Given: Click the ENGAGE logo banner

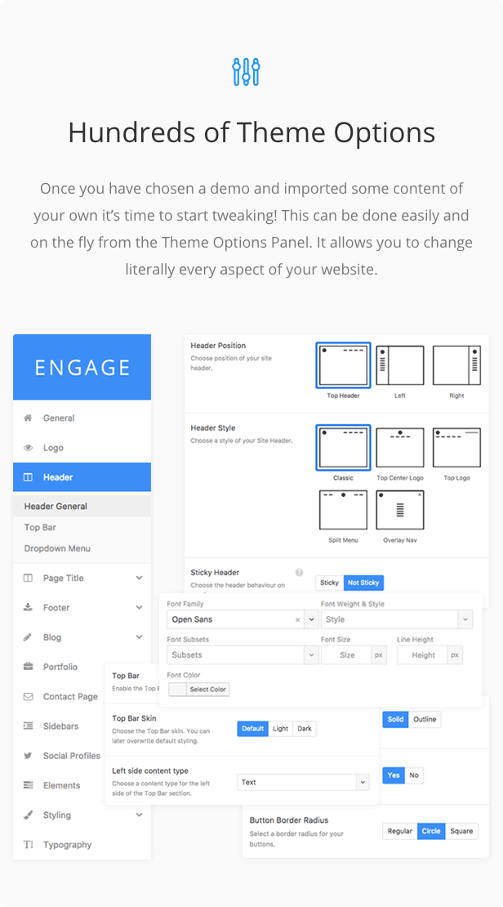Looking at the screenshot, I should (x=82, y=368).
